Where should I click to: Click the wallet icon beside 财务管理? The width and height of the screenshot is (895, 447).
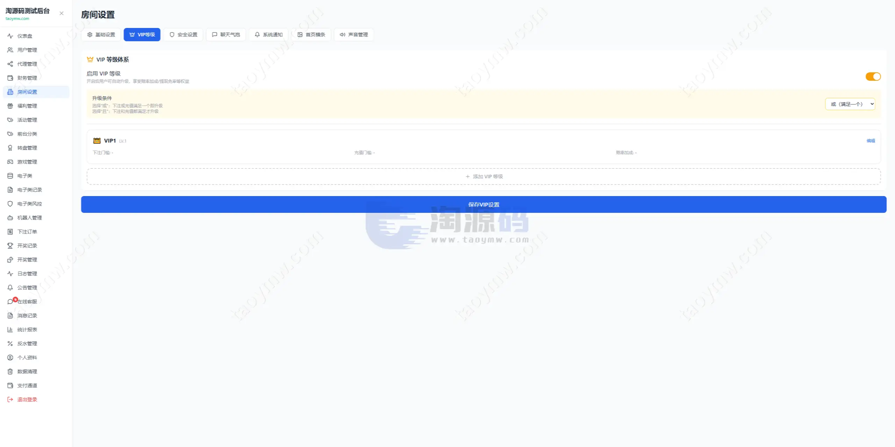coord(10,78)
